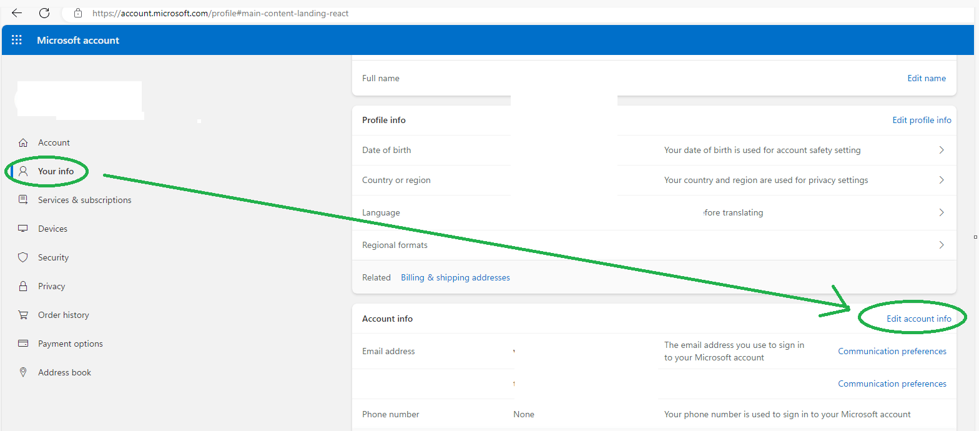Image resolution: width=979 pixels, height=431 pixels.
Task: Click the Profile info heading
Action: point(384,120)
